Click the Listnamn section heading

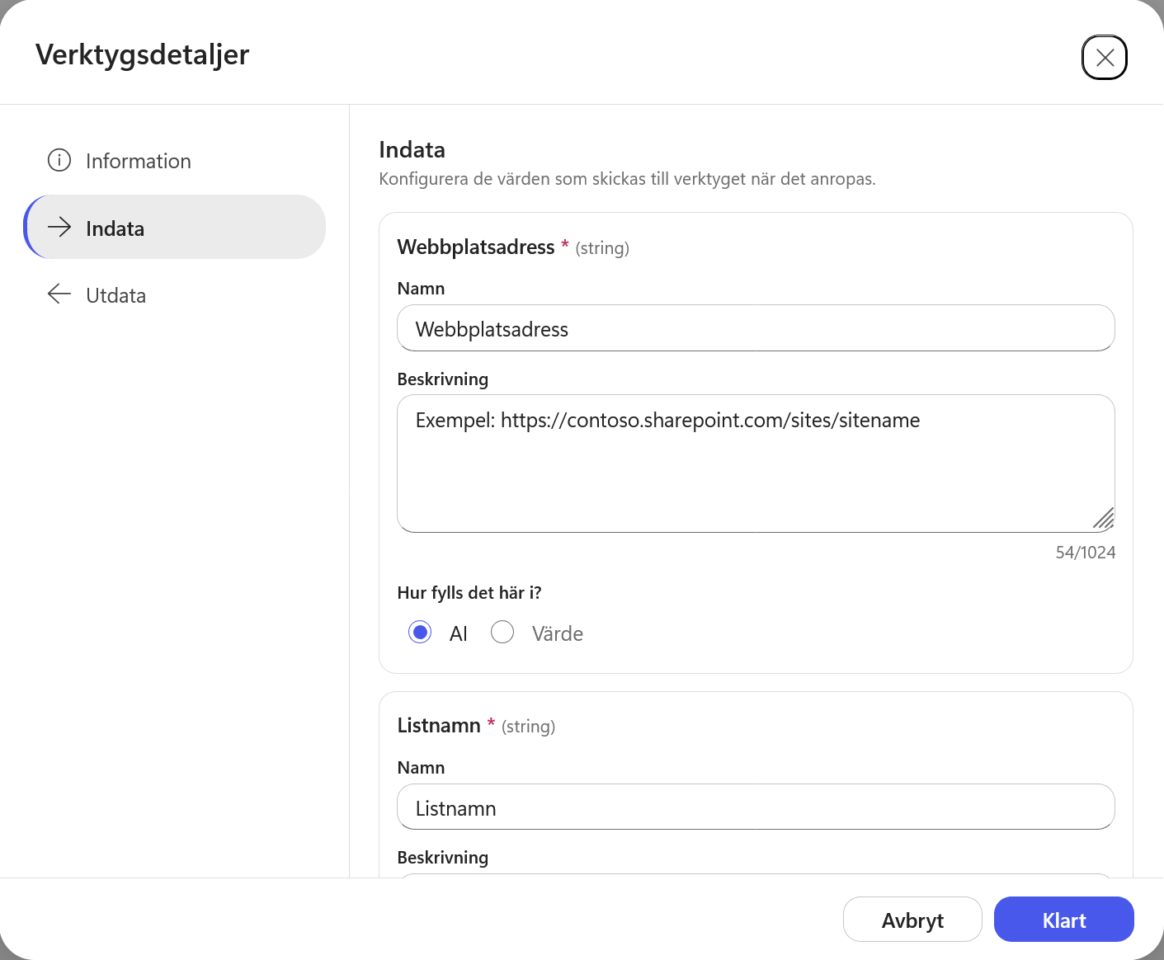click(x=439, y=726)
